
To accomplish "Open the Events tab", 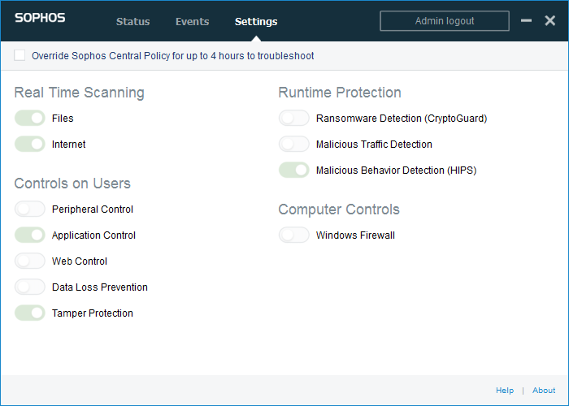I will tap(193, 21).
